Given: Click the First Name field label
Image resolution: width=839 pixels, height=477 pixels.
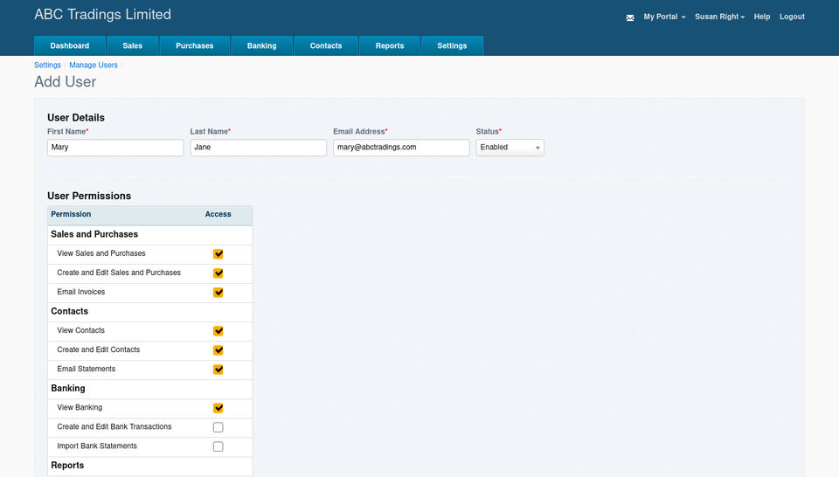Looking at the screenshot, I should point(68,131).
